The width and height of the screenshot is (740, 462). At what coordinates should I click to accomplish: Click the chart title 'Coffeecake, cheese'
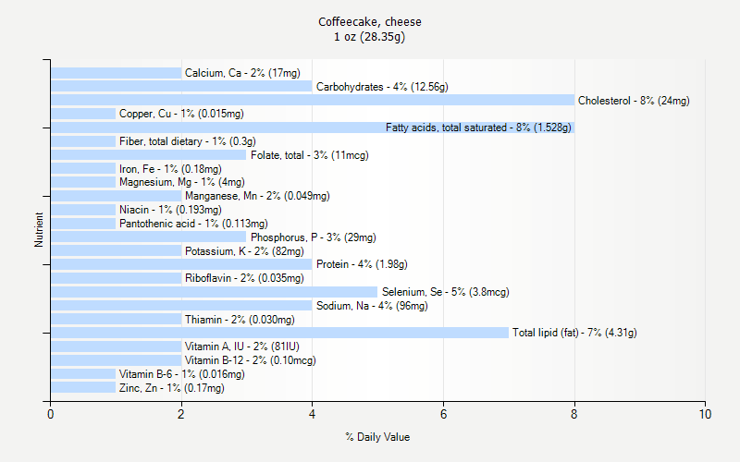pyautogui.click(x=369, y=21)
